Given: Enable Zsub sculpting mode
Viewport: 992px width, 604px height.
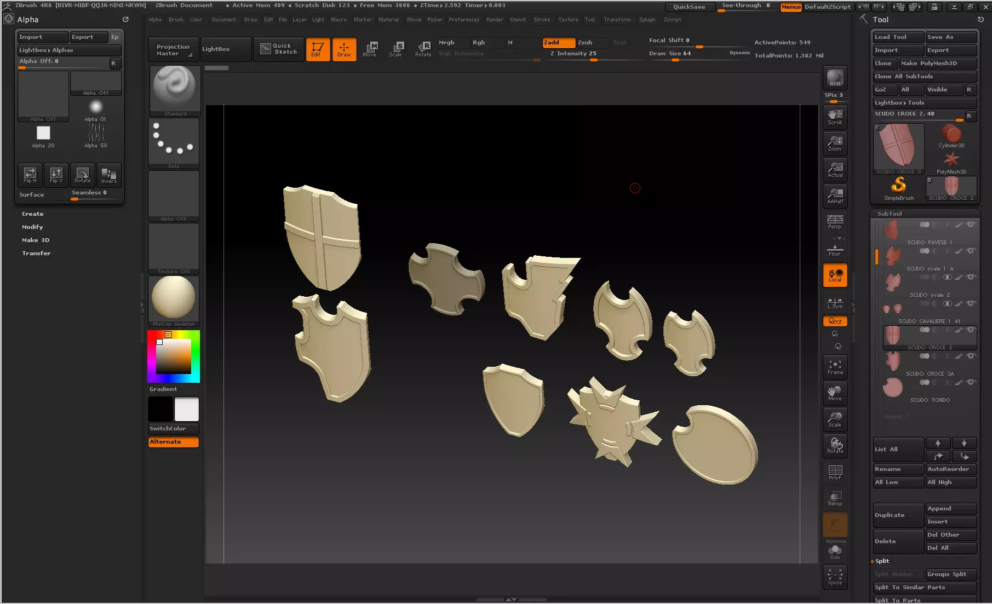Looking at the screenshot, I should point(592,43).
